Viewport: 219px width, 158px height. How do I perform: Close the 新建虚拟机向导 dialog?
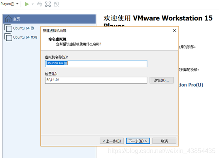click(174, 30)
